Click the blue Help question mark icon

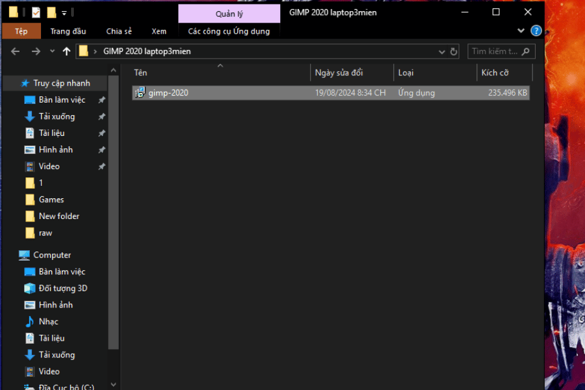click(536, 31)
